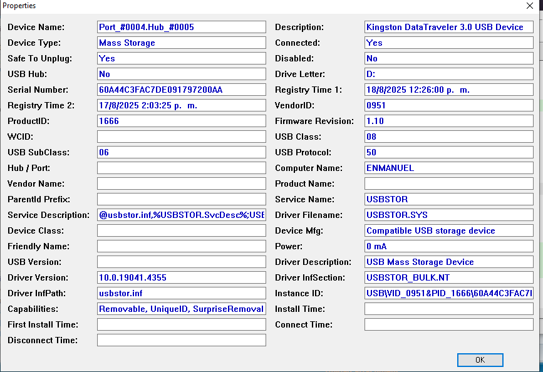543x372 pixels.
Task: Click the 'Serial Number:' label
Action: 38,90
